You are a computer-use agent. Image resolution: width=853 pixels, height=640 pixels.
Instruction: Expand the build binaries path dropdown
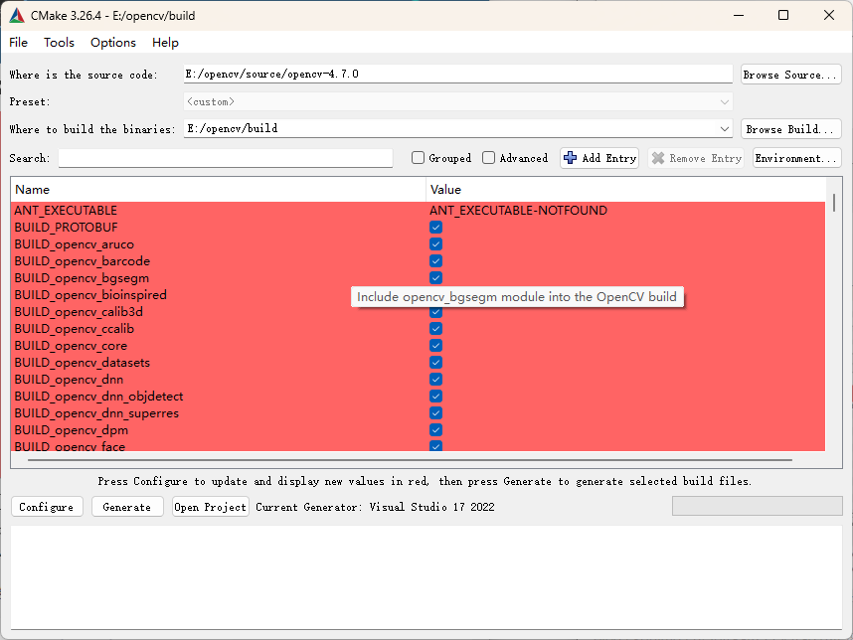pyautogui.click(x=725, y=128)
